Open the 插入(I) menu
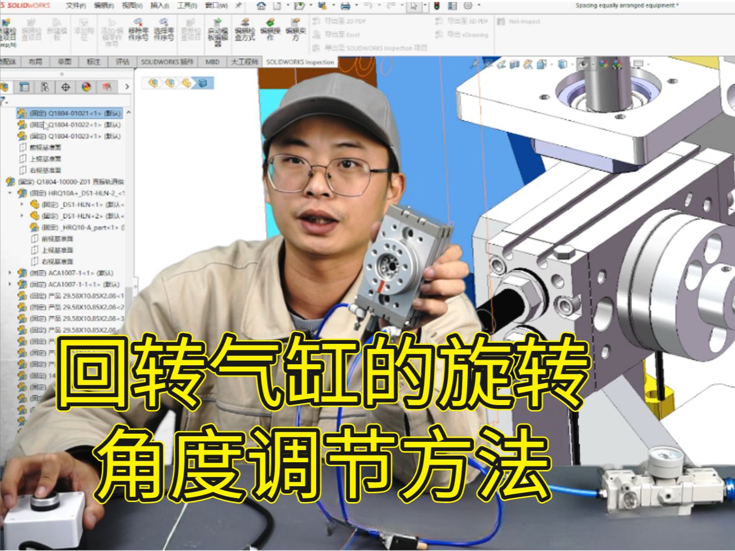The width and height of the screenshot is (735, 551). 159,6
